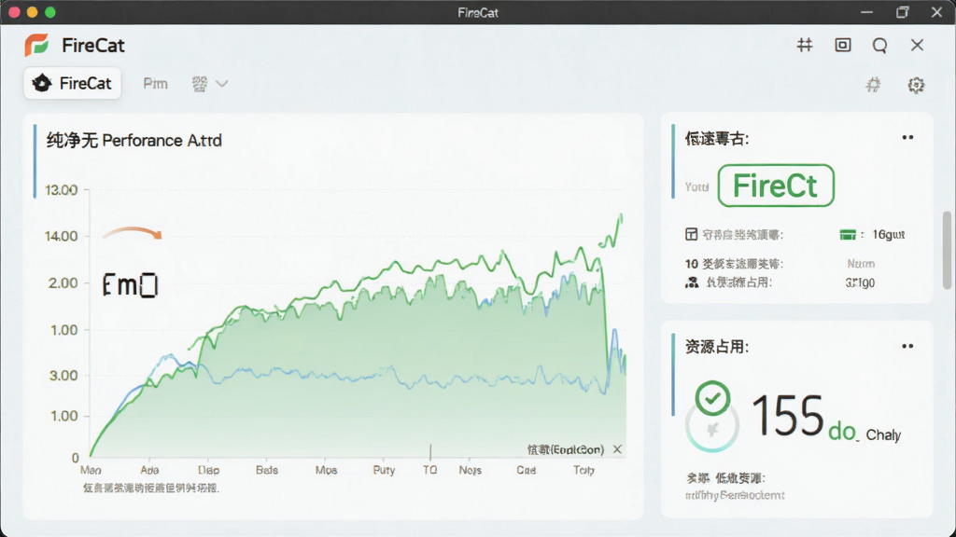This screenshot has width=956, height=537.
Task: Click the "Nors" x-axis label
Action: pos(471,470)
